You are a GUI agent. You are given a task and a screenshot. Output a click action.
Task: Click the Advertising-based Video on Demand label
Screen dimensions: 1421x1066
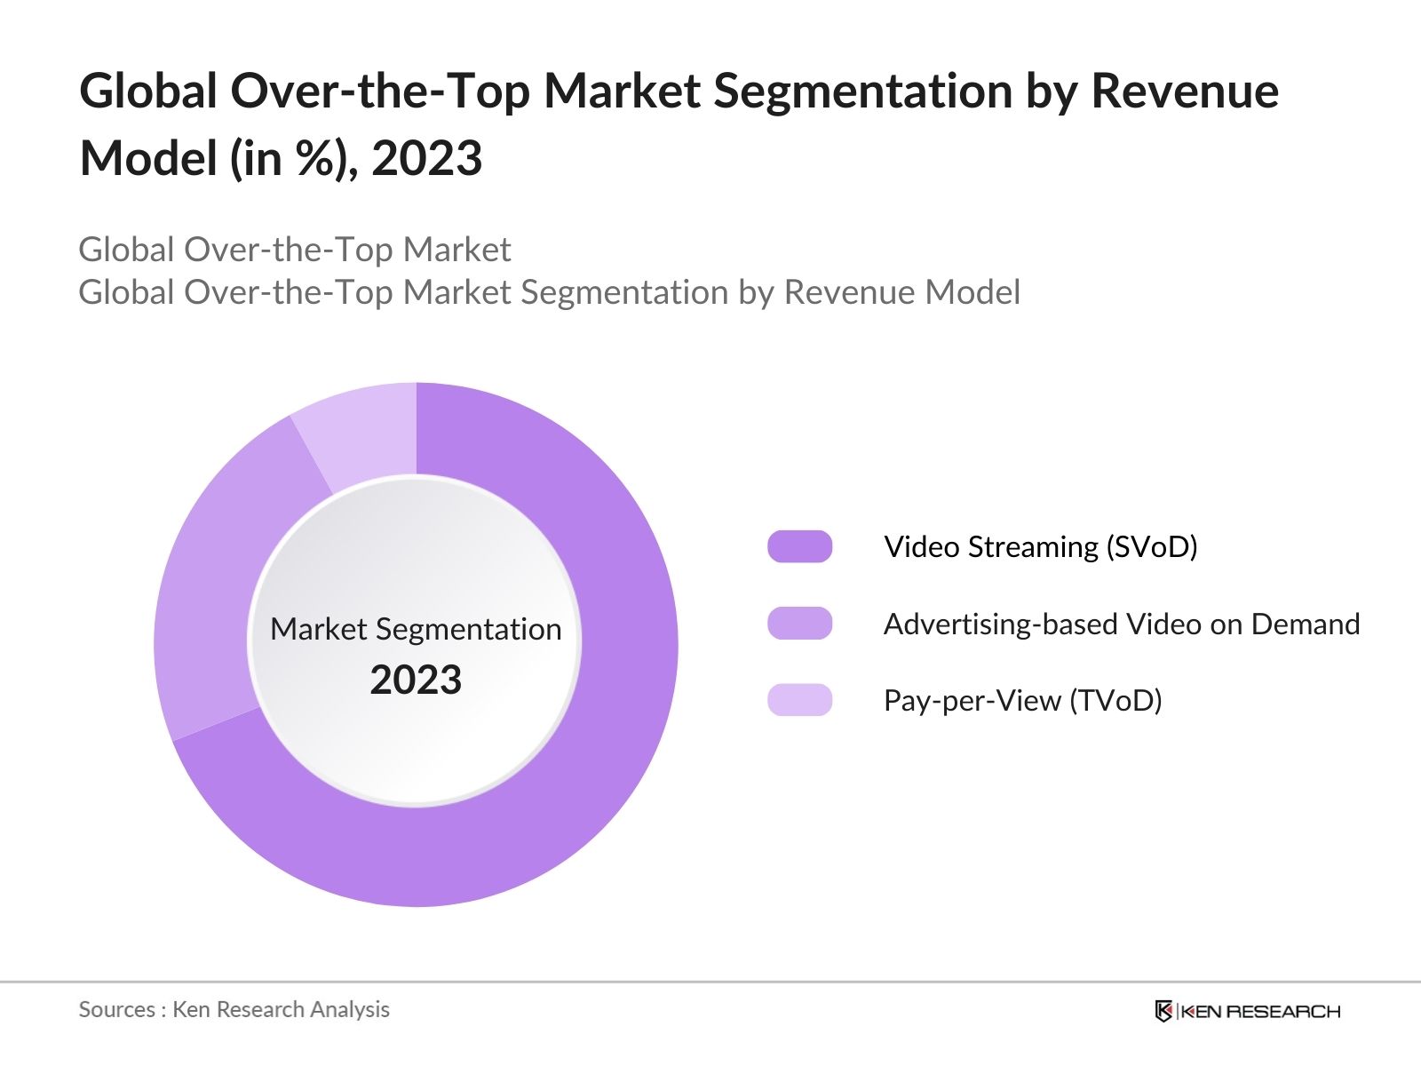tap(1121, 624)
